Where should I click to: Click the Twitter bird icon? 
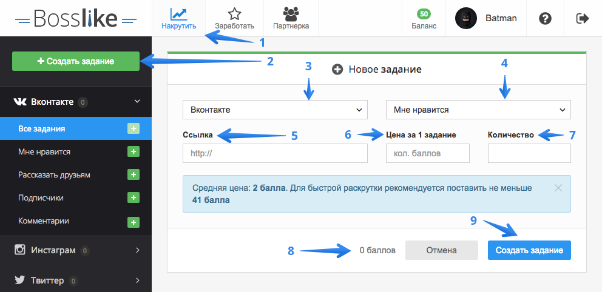click(20, 280)
